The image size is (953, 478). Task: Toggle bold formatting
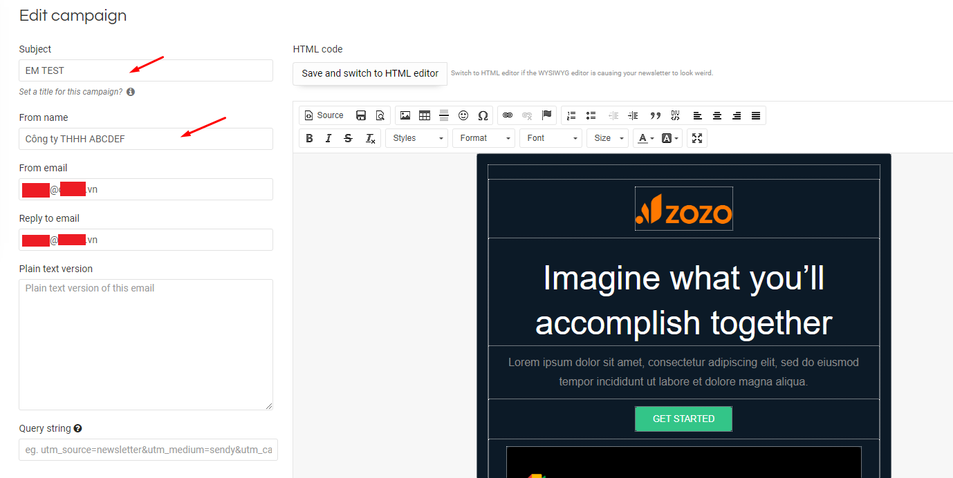pos(309,138)
